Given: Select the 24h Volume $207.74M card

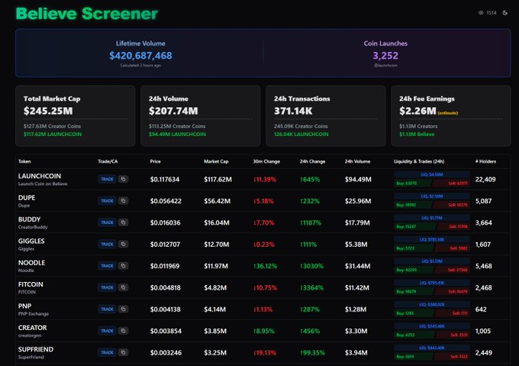Looking at the screenshot, I should click(201, 115).
